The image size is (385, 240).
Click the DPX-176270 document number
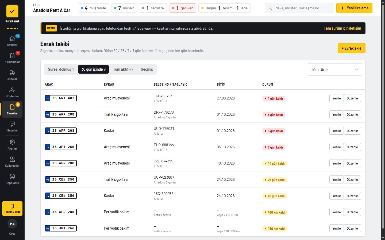(x=164, y=112)
